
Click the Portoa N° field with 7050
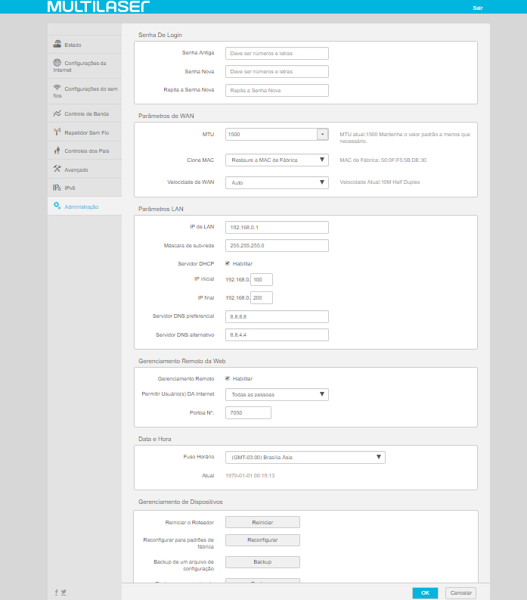[248, 413]
